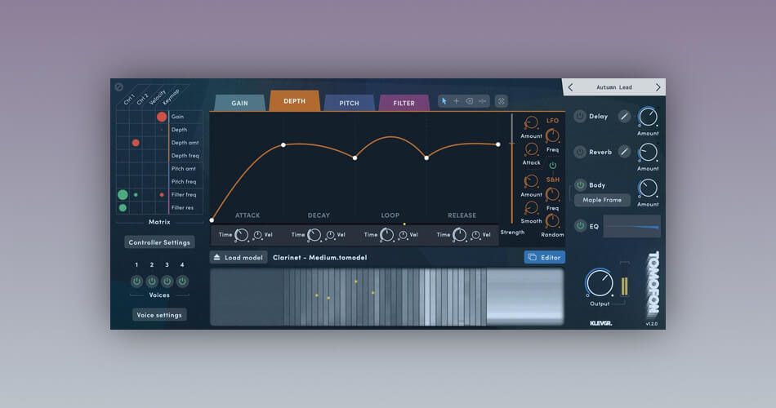Toggle voice 3 power button
Screen dimensions: 776x408
click(167, 281)
